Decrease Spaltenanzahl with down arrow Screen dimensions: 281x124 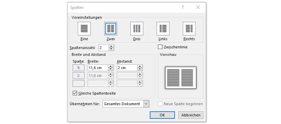pyautogui.click(x=111, y=49)
